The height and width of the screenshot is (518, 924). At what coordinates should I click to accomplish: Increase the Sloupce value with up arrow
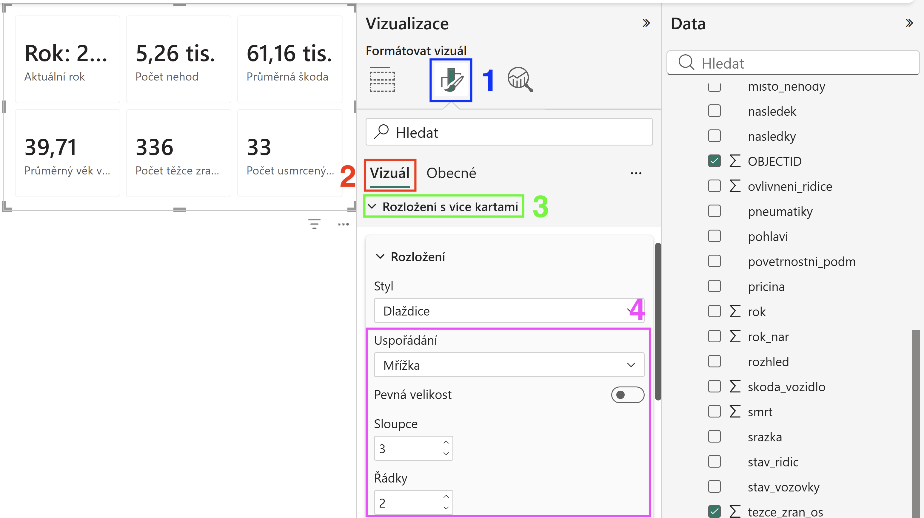446,442
